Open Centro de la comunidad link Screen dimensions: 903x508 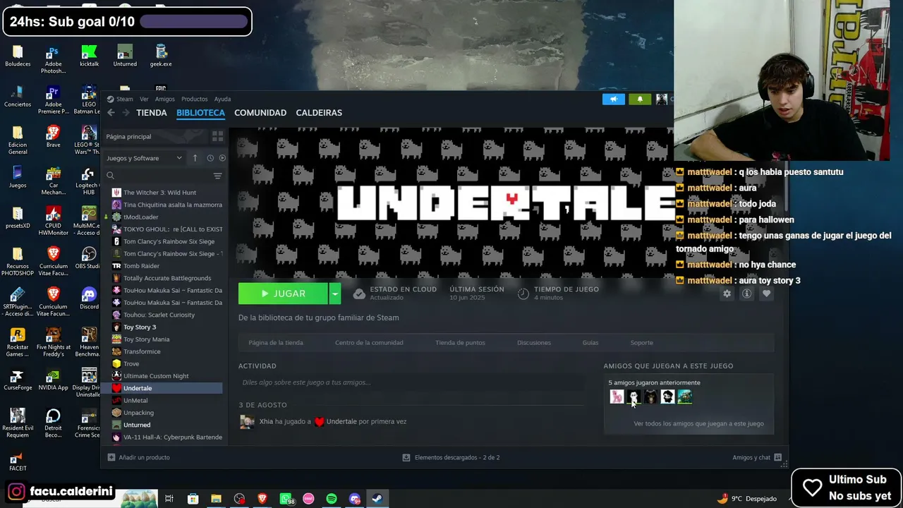(x=369, y=343)
